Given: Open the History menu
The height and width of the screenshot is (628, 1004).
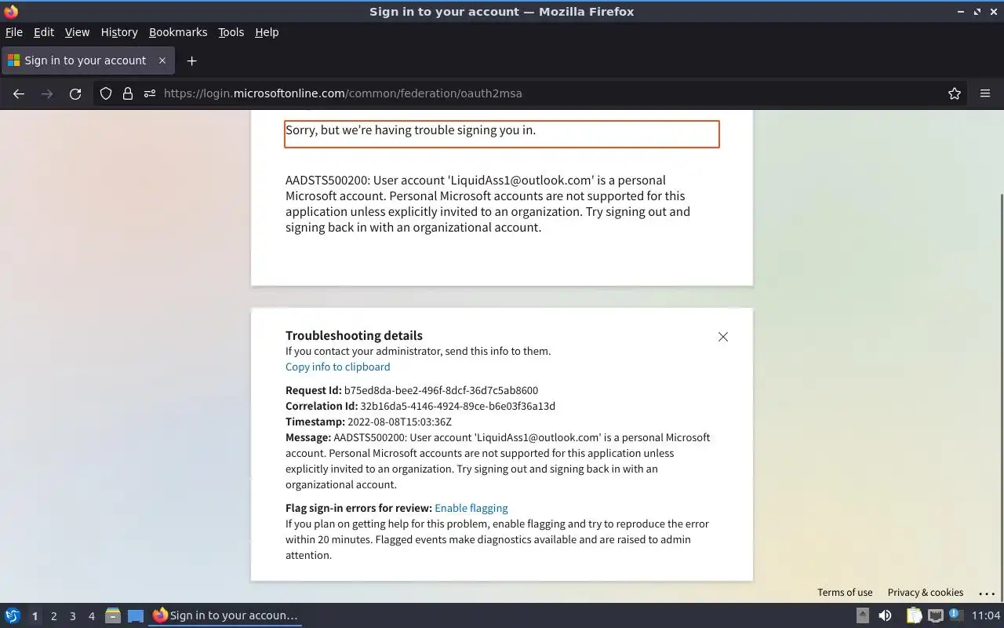Looking at the screenshot, I should tap(119, 32).
